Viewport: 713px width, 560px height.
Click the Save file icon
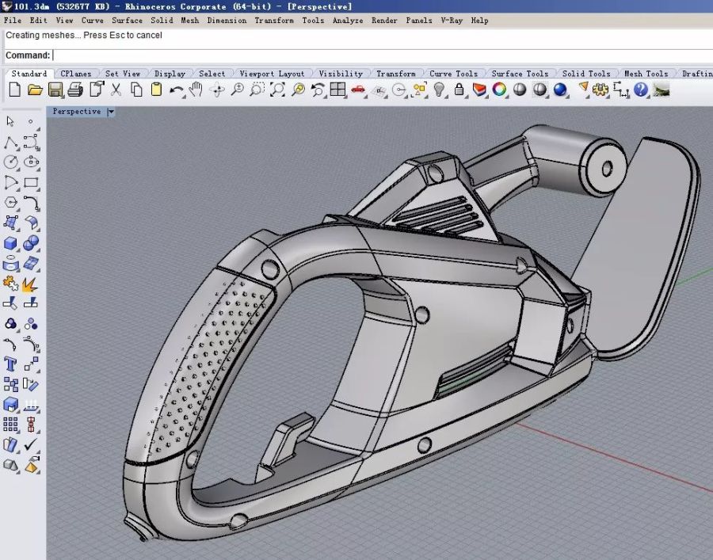tap(55, 90)
